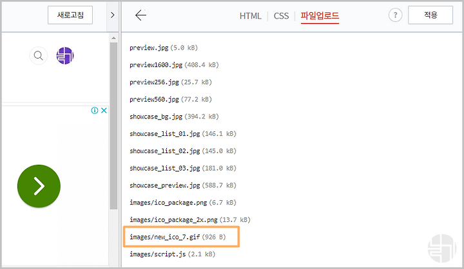The height and width of the screenshot is (269, 464).
Task: Select the preview560.jpg file entry
Action: (171, 99)
